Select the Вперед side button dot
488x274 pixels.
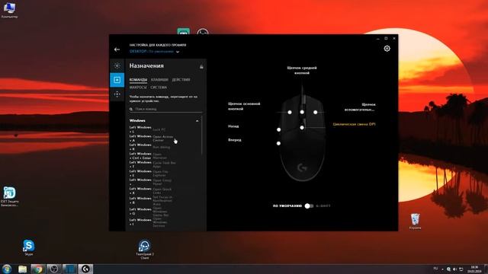coord(278,143)
